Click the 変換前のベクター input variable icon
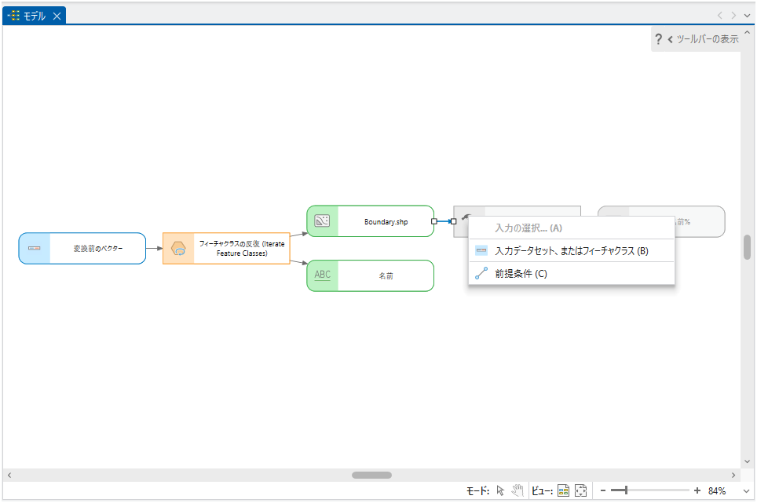Viewport: 757px width, 503px height. [35, 248]
